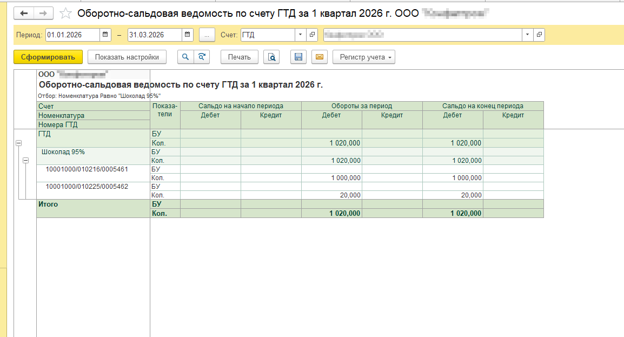Send report by email envelope icon
The width and height of the screenshot is (624, 337).
(320, 57)
